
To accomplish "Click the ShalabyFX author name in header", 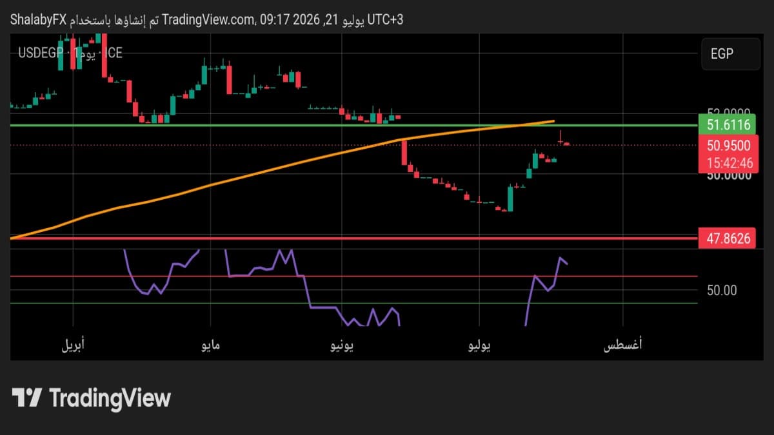I will [x=38, y=20].
